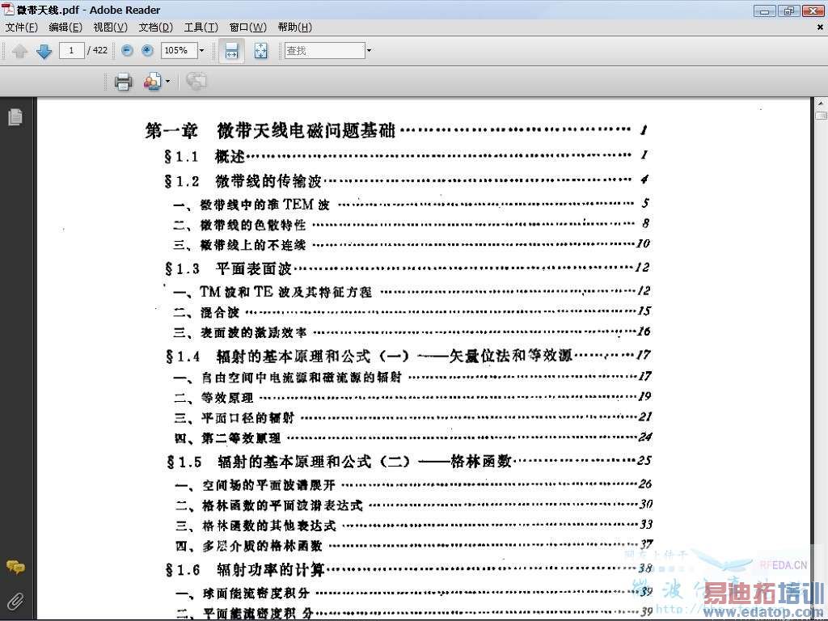Open collaboration meeting icon
This screenshot has width=828, height=621.
coord(152,82)
